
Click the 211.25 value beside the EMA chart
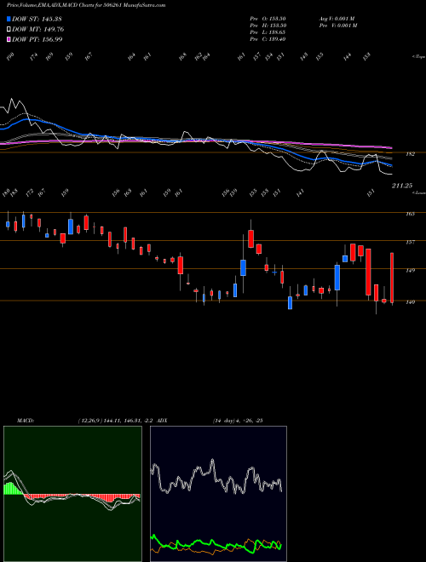402,186
